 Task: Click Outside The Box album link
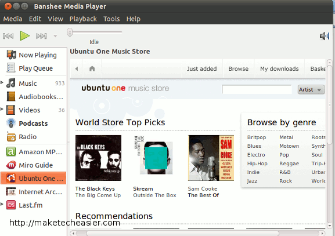(x=154, y=195)
